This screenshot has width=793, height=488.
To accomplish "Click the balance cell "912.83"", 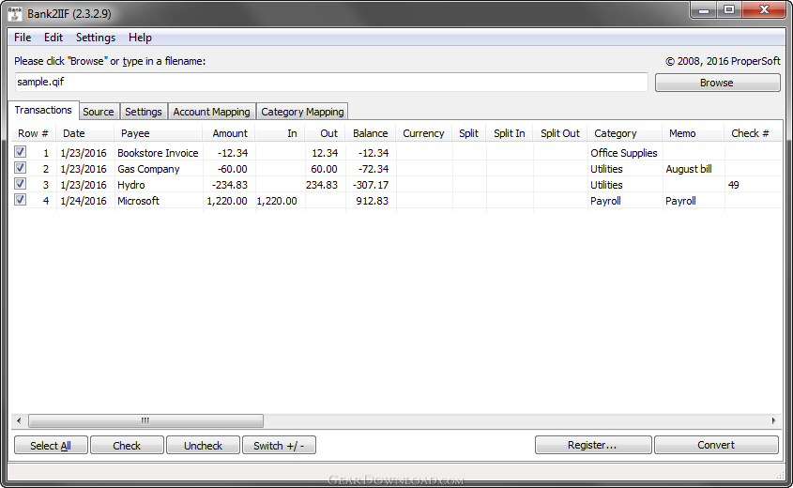I will coord(373,201).
